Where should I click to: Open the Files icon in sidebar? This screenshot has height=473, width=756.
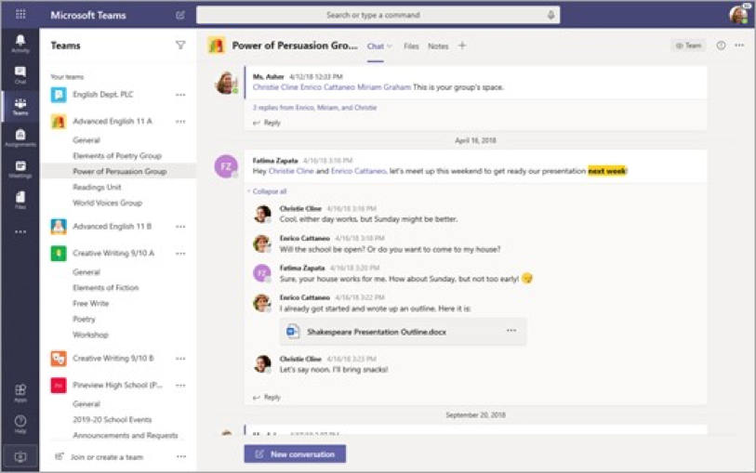(x=20, y=200)
